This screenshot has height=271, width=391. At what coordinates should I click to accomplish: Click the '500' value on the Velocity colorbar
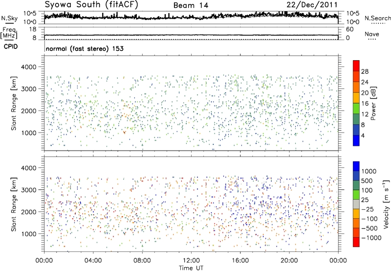tap(367, 181)
